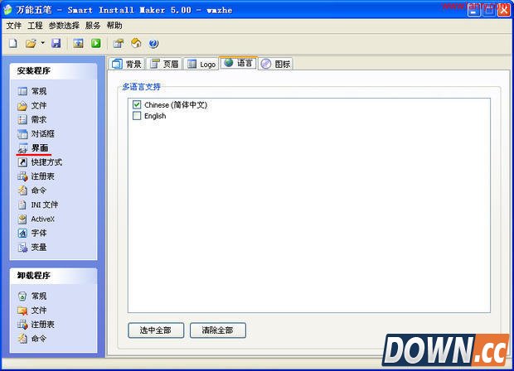
Task: Open 变量 variables section
Action: pyautogui.click(x=32, y=248)
